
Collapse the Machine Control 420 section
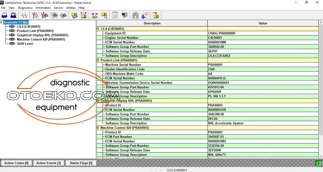coord(98,128)
